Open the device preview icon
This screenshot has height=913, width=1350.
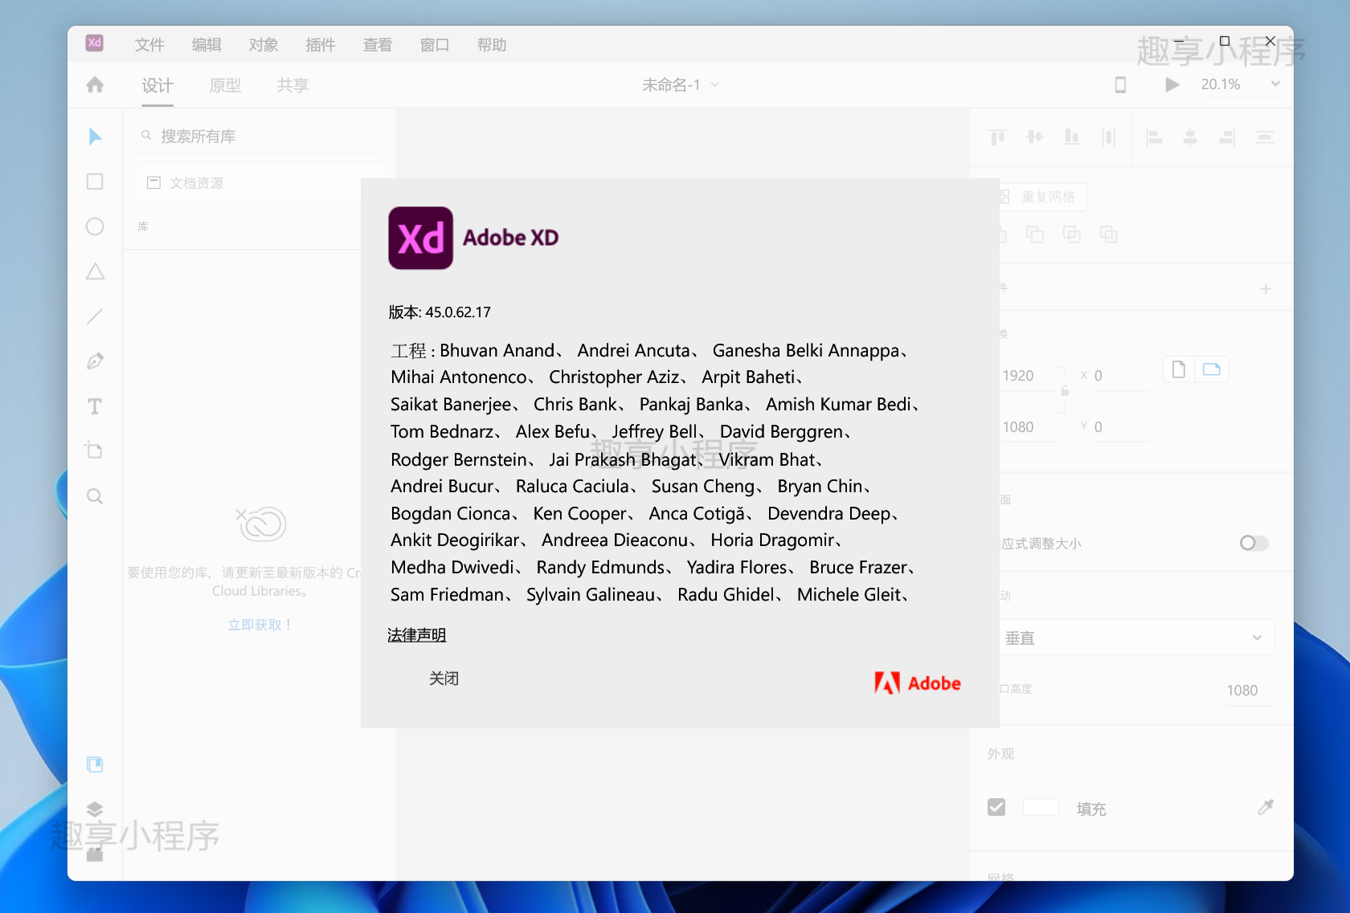1120,84
